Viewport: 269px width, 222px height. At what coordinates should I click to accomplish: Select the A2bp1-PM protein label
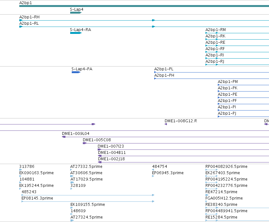[228, 82]
